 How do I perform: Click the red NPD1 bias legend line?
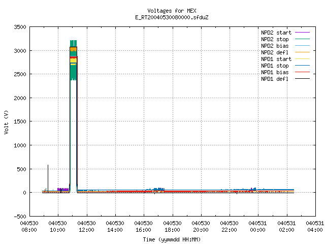pos(302,72)
